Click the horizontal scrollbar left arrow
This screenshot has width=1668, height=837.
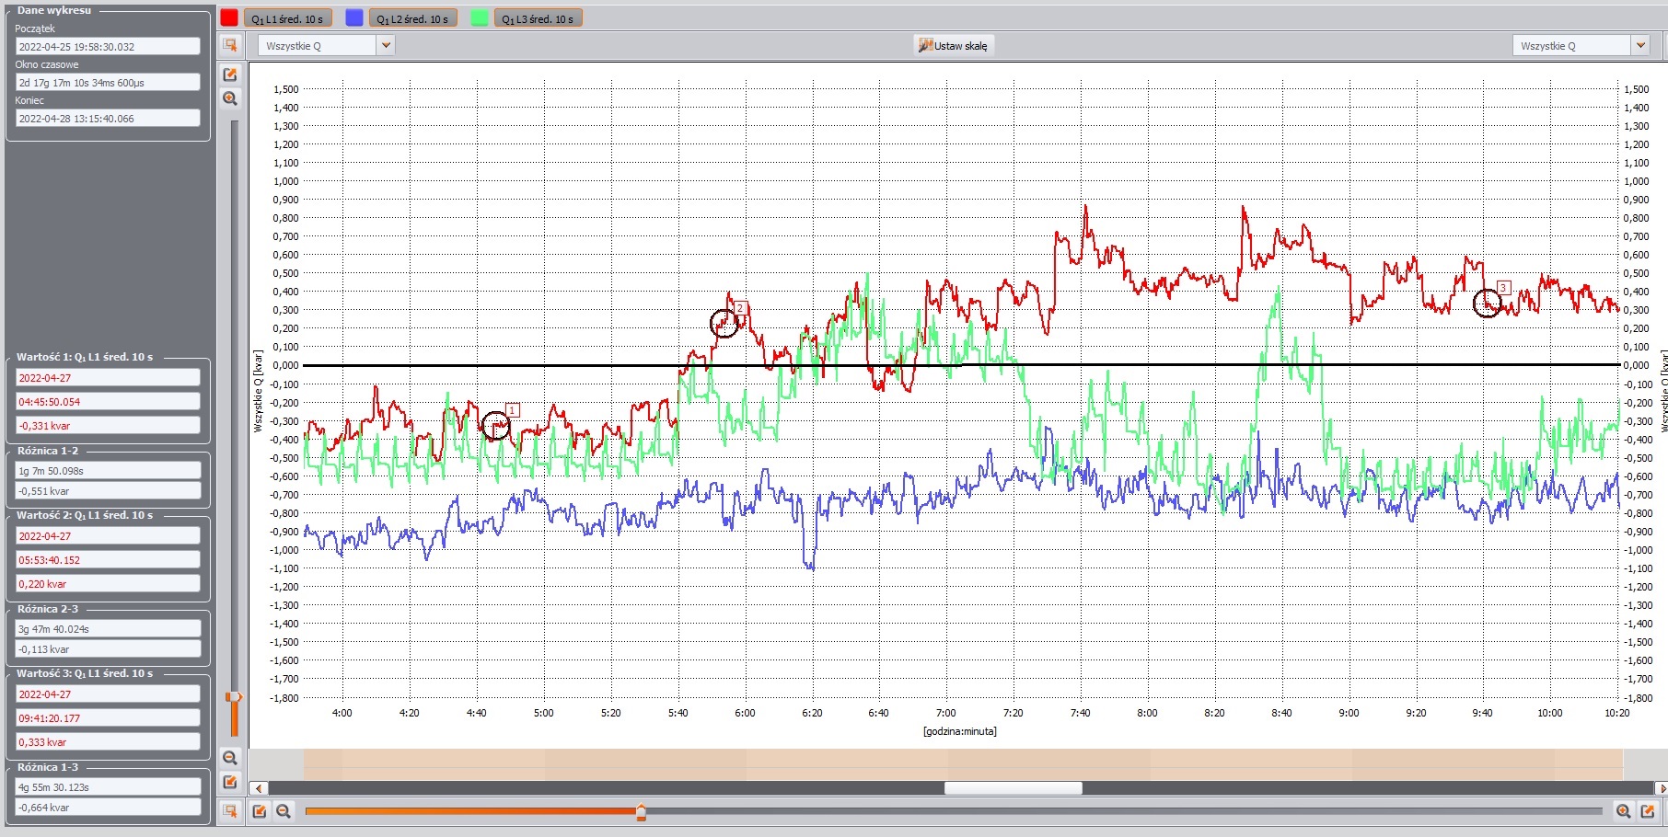pos(260,788)
